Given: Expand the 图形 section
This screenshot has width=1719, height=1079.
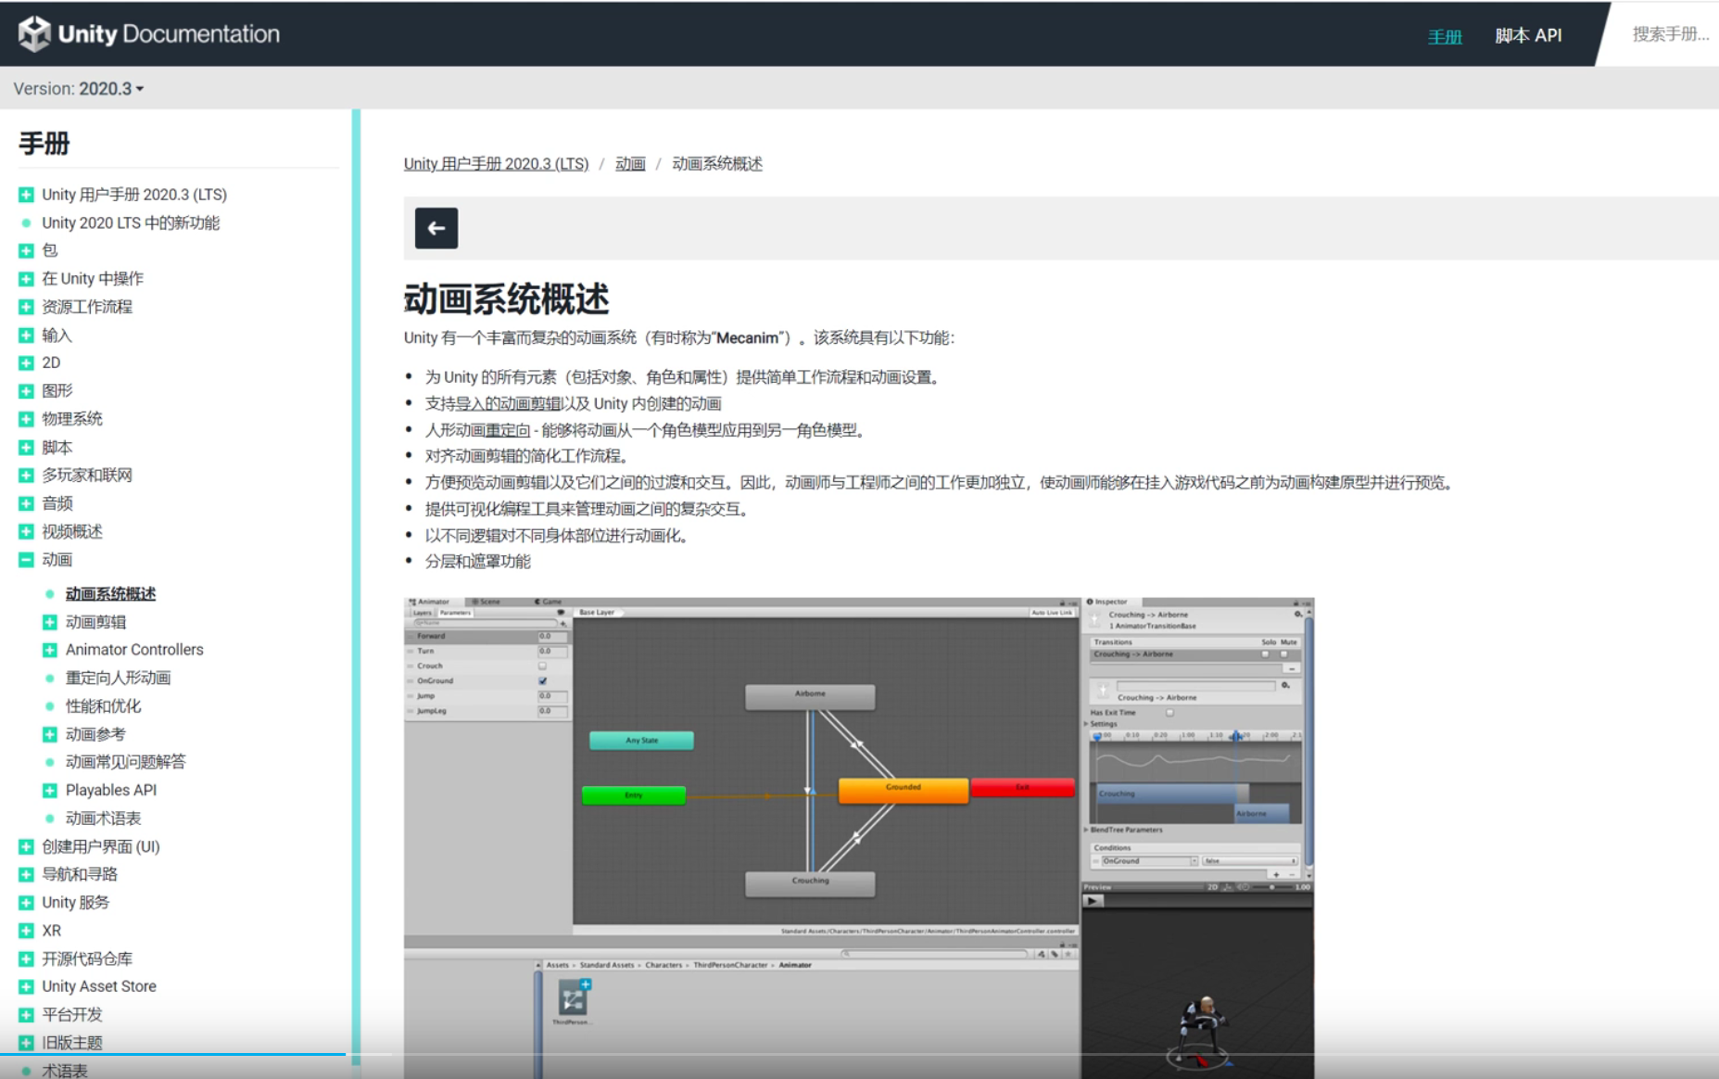Looking at the screenshot, I should click(26, 391).
